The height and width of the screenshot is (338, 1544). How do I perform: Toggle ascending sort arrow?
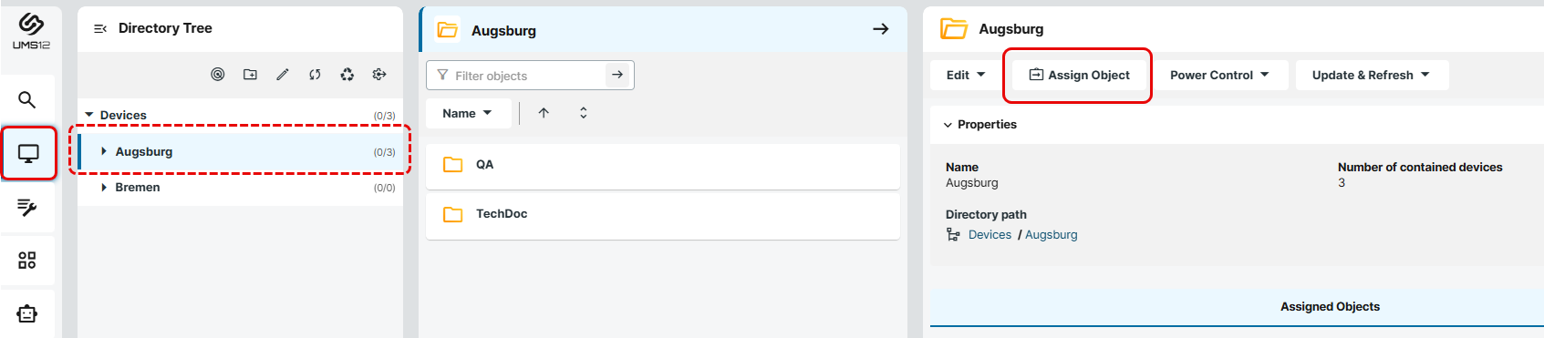pyautogui.click(x=544, y=113)
